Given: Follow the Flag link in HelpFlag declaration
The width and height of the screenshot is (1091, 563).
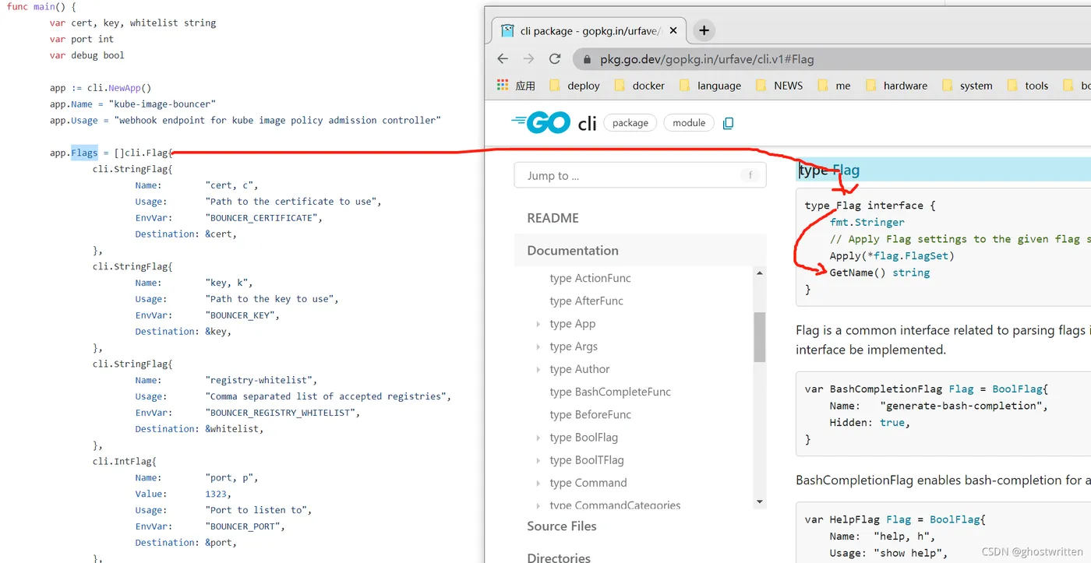Looking at the screenshot, I should pos(899,519).
